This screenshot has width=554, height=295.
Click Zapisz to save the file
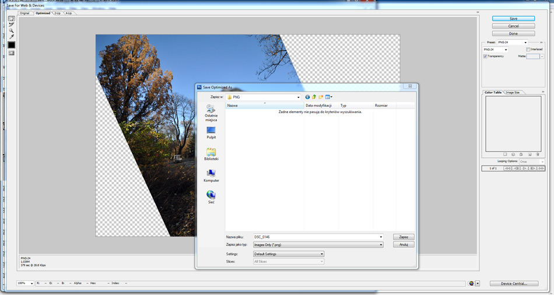tap(404, 237)
